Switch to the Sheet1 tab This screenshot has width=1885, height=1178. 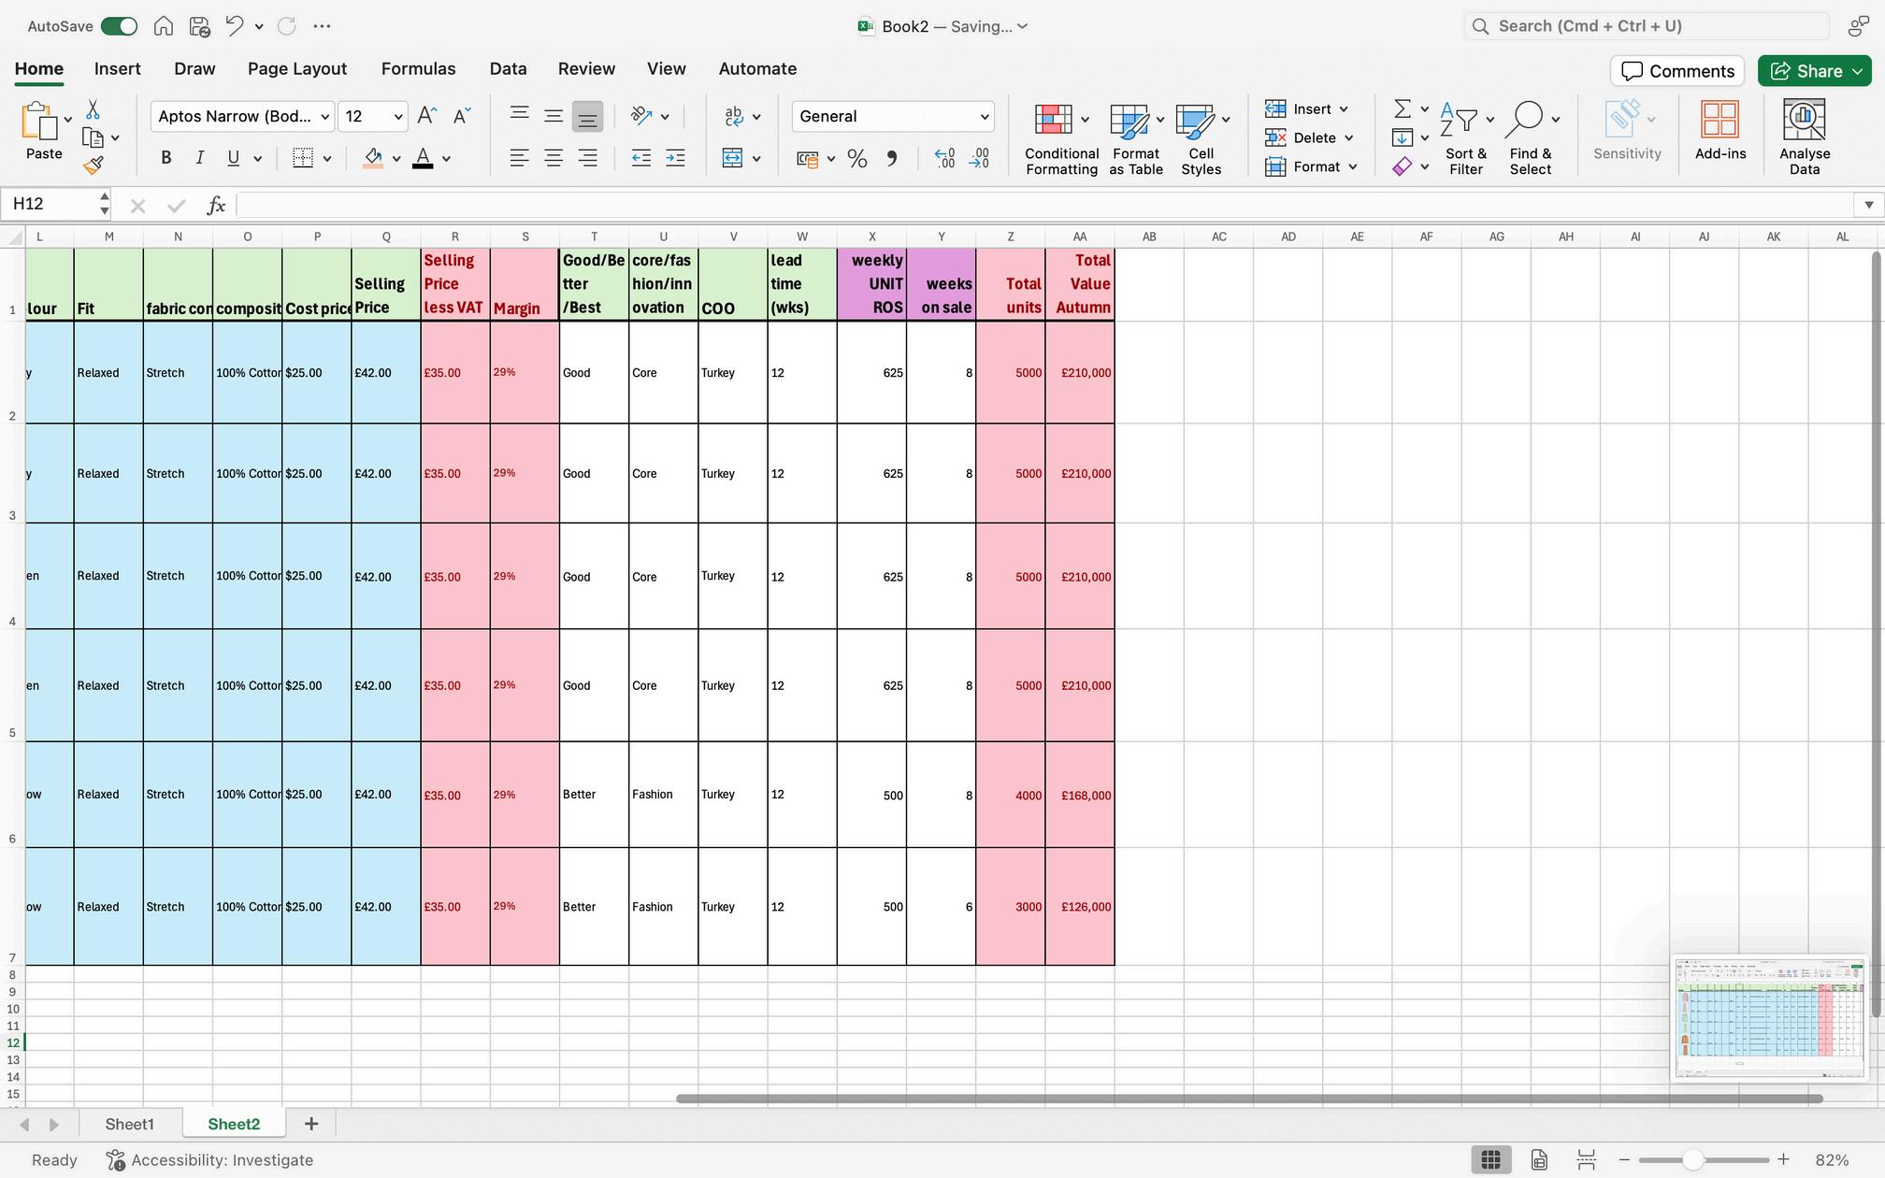pos(129,1124)
